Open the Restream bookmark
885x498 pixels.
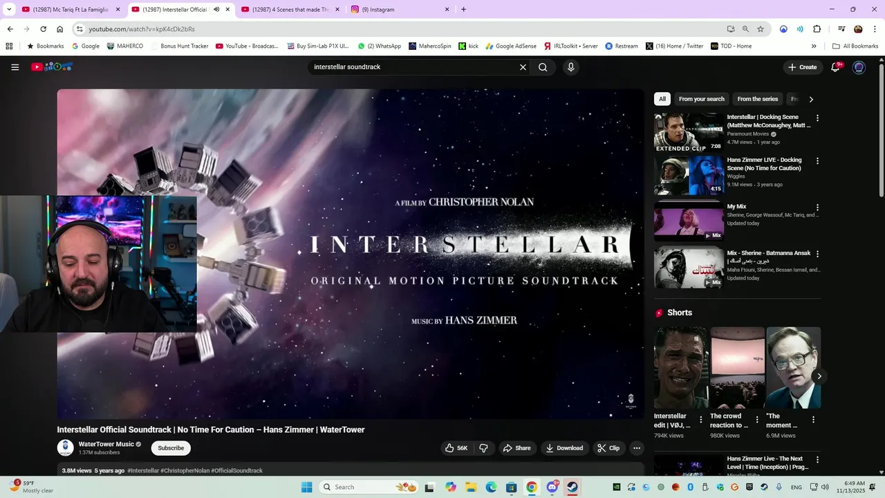pos(622,46)
